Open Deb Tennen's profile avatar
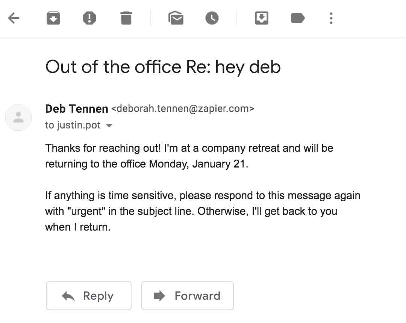Viewport: 406px width, 323px height. [x=18, y=117]
